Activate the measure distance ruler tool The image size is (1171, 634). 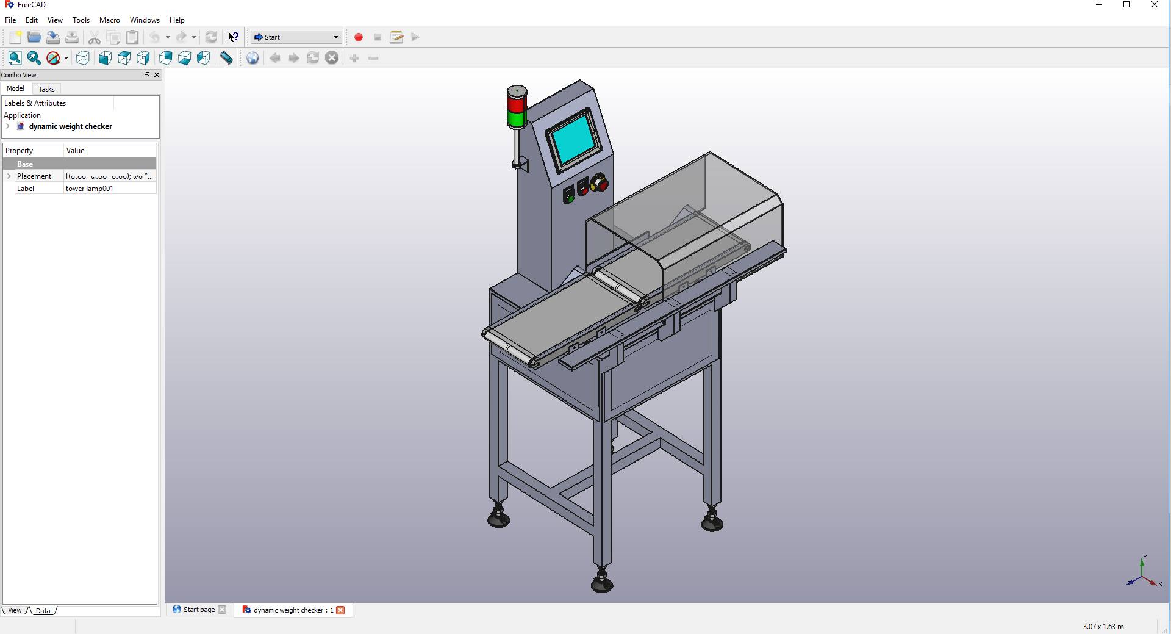(x=226, y=58)
